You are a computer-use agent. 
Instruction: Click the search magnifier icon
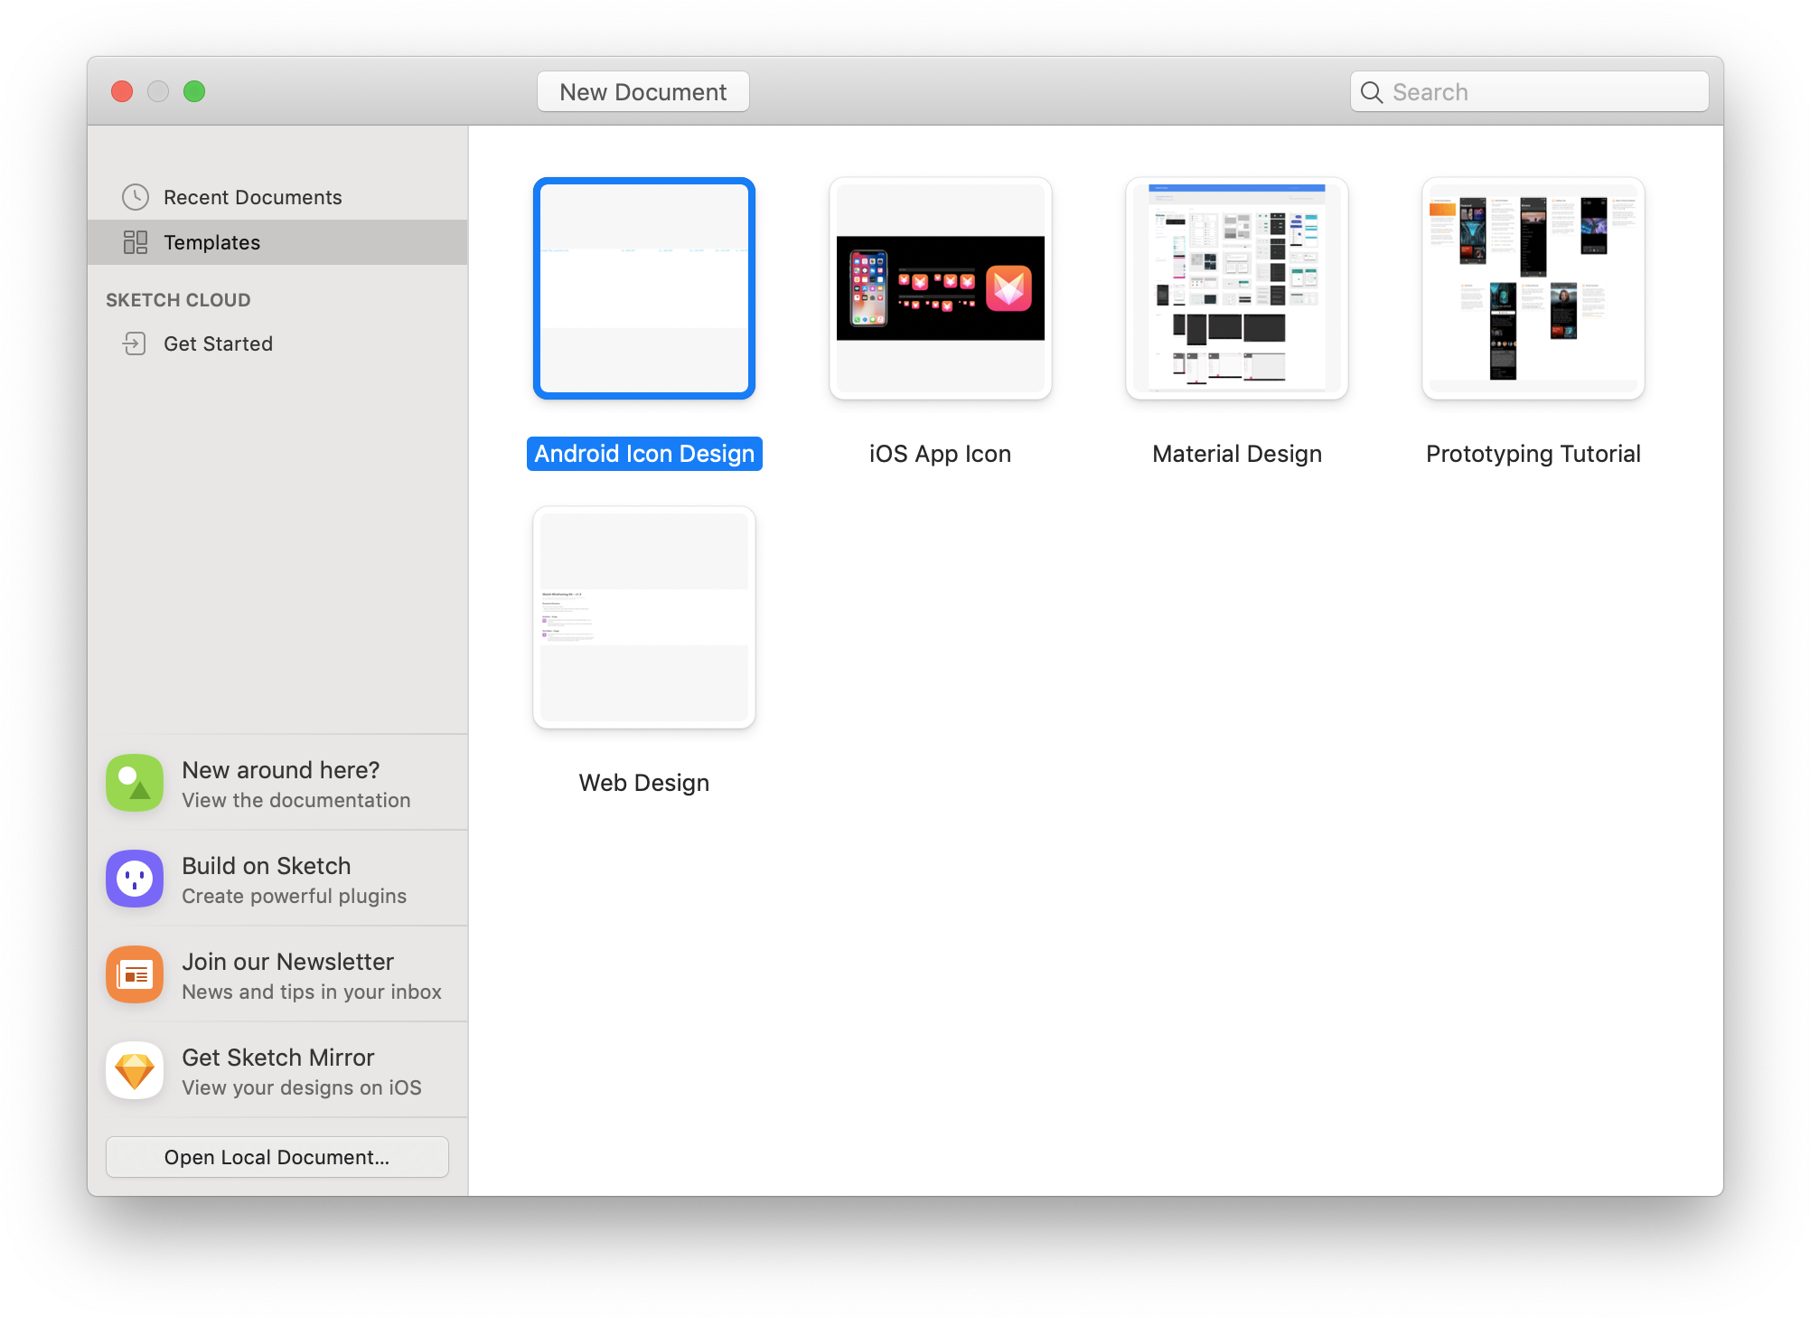(1372, 92)
